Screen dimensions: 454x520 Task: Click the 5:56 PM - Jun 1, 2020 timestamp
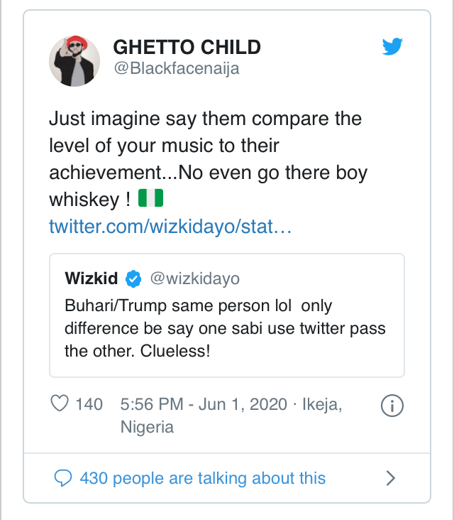pyautogui.click(x=202, y=404)
